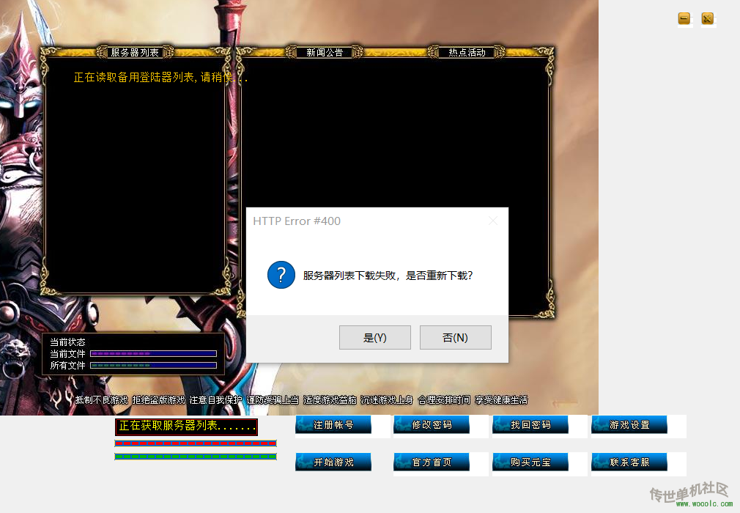Viewport: 740px width, 513px height.
Task: Switch to the 新闻公告 tab
Action: tap(325, 53)
